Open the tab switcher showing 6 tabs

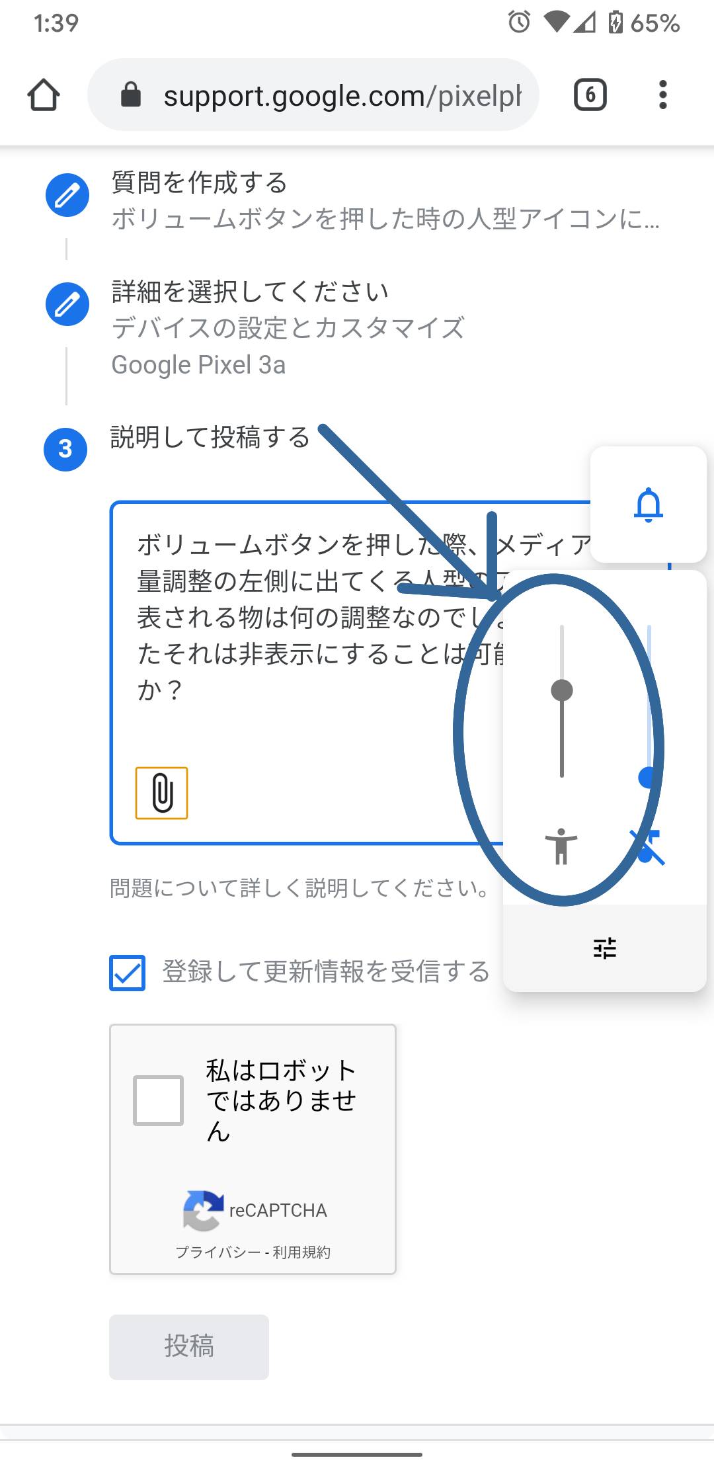(590, 95)
